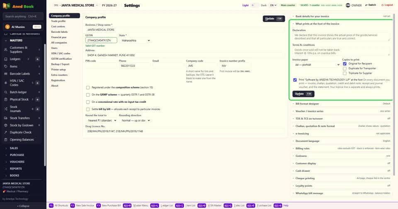Click the GSTIN input field
The width and height of the screenshot is (398, 209).
pos(101,40)
